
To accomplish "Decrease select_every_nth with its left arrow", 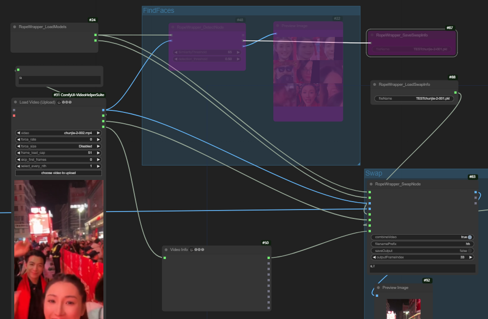I will pyautogui.click(x=18, y=166).
